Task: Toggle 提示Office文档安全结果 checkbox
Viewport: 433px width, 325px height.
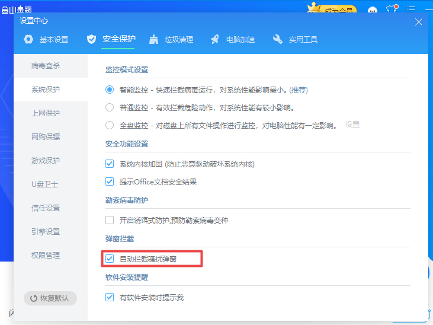Action: click(110, 181)
